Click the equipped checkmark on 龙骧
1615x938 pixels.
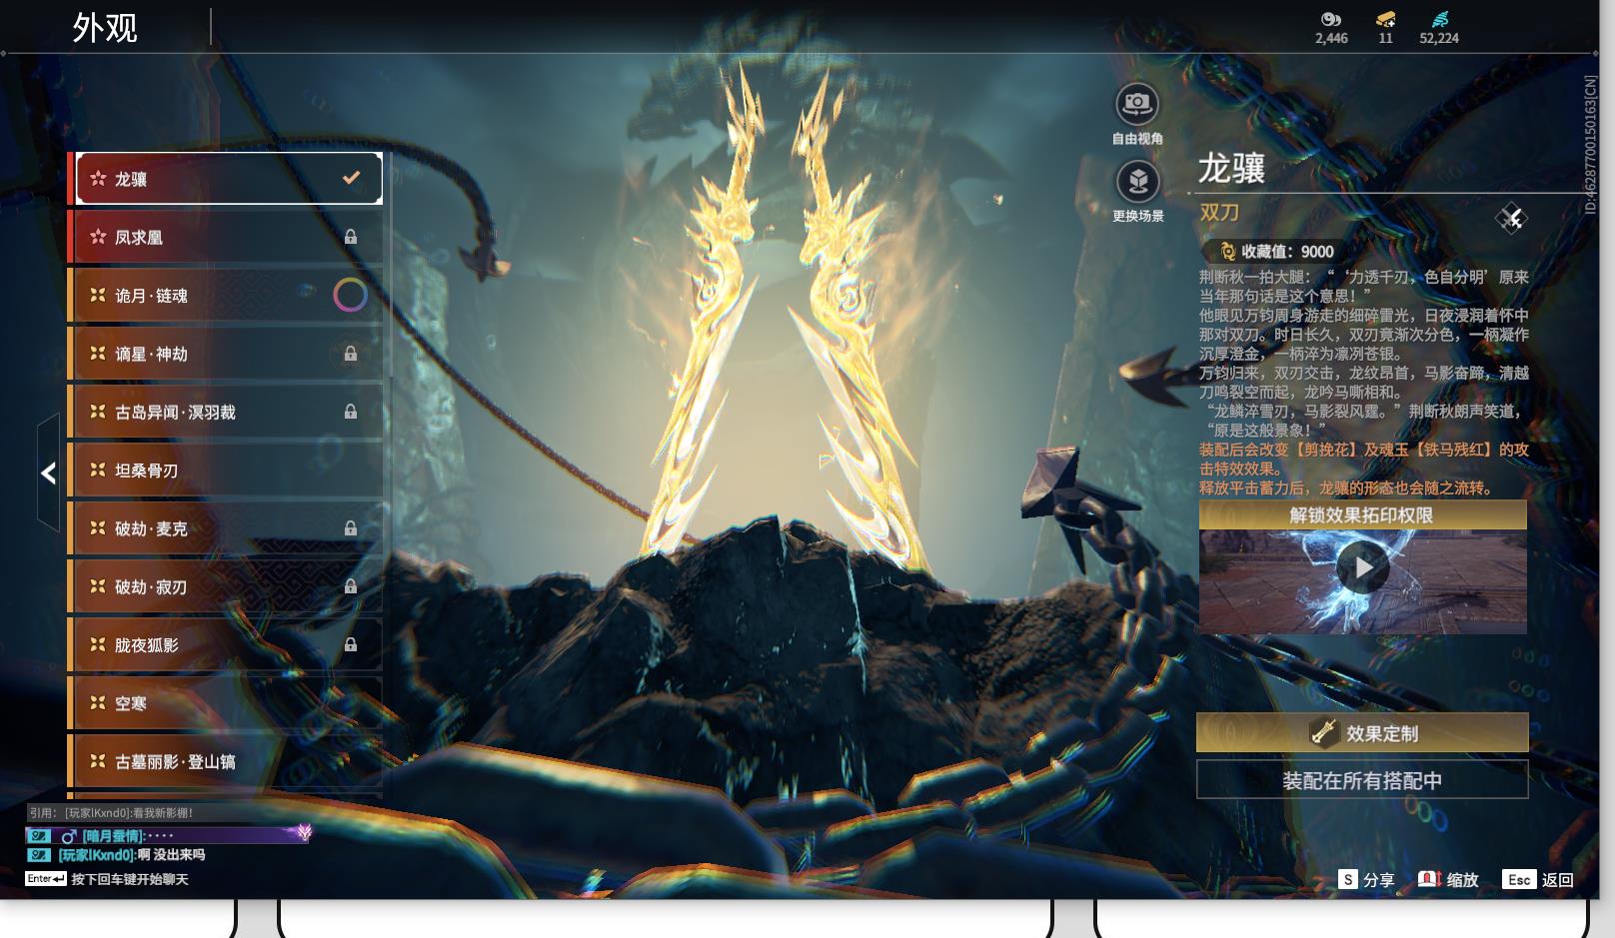click(351, 178)
